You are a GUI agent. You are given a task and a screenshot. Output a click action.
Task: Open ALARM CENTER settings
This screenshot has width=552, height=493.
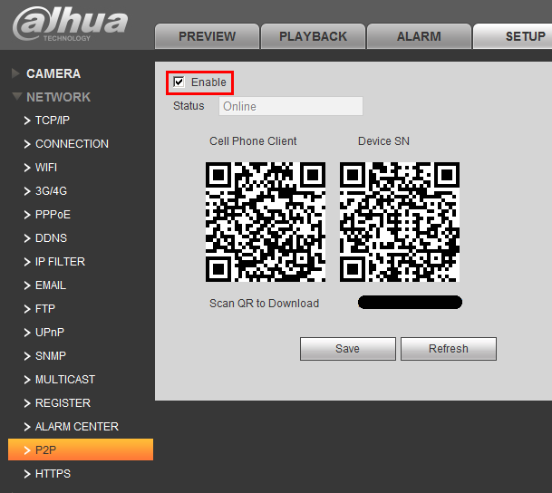pyautogui.click(x=77, y=427)
